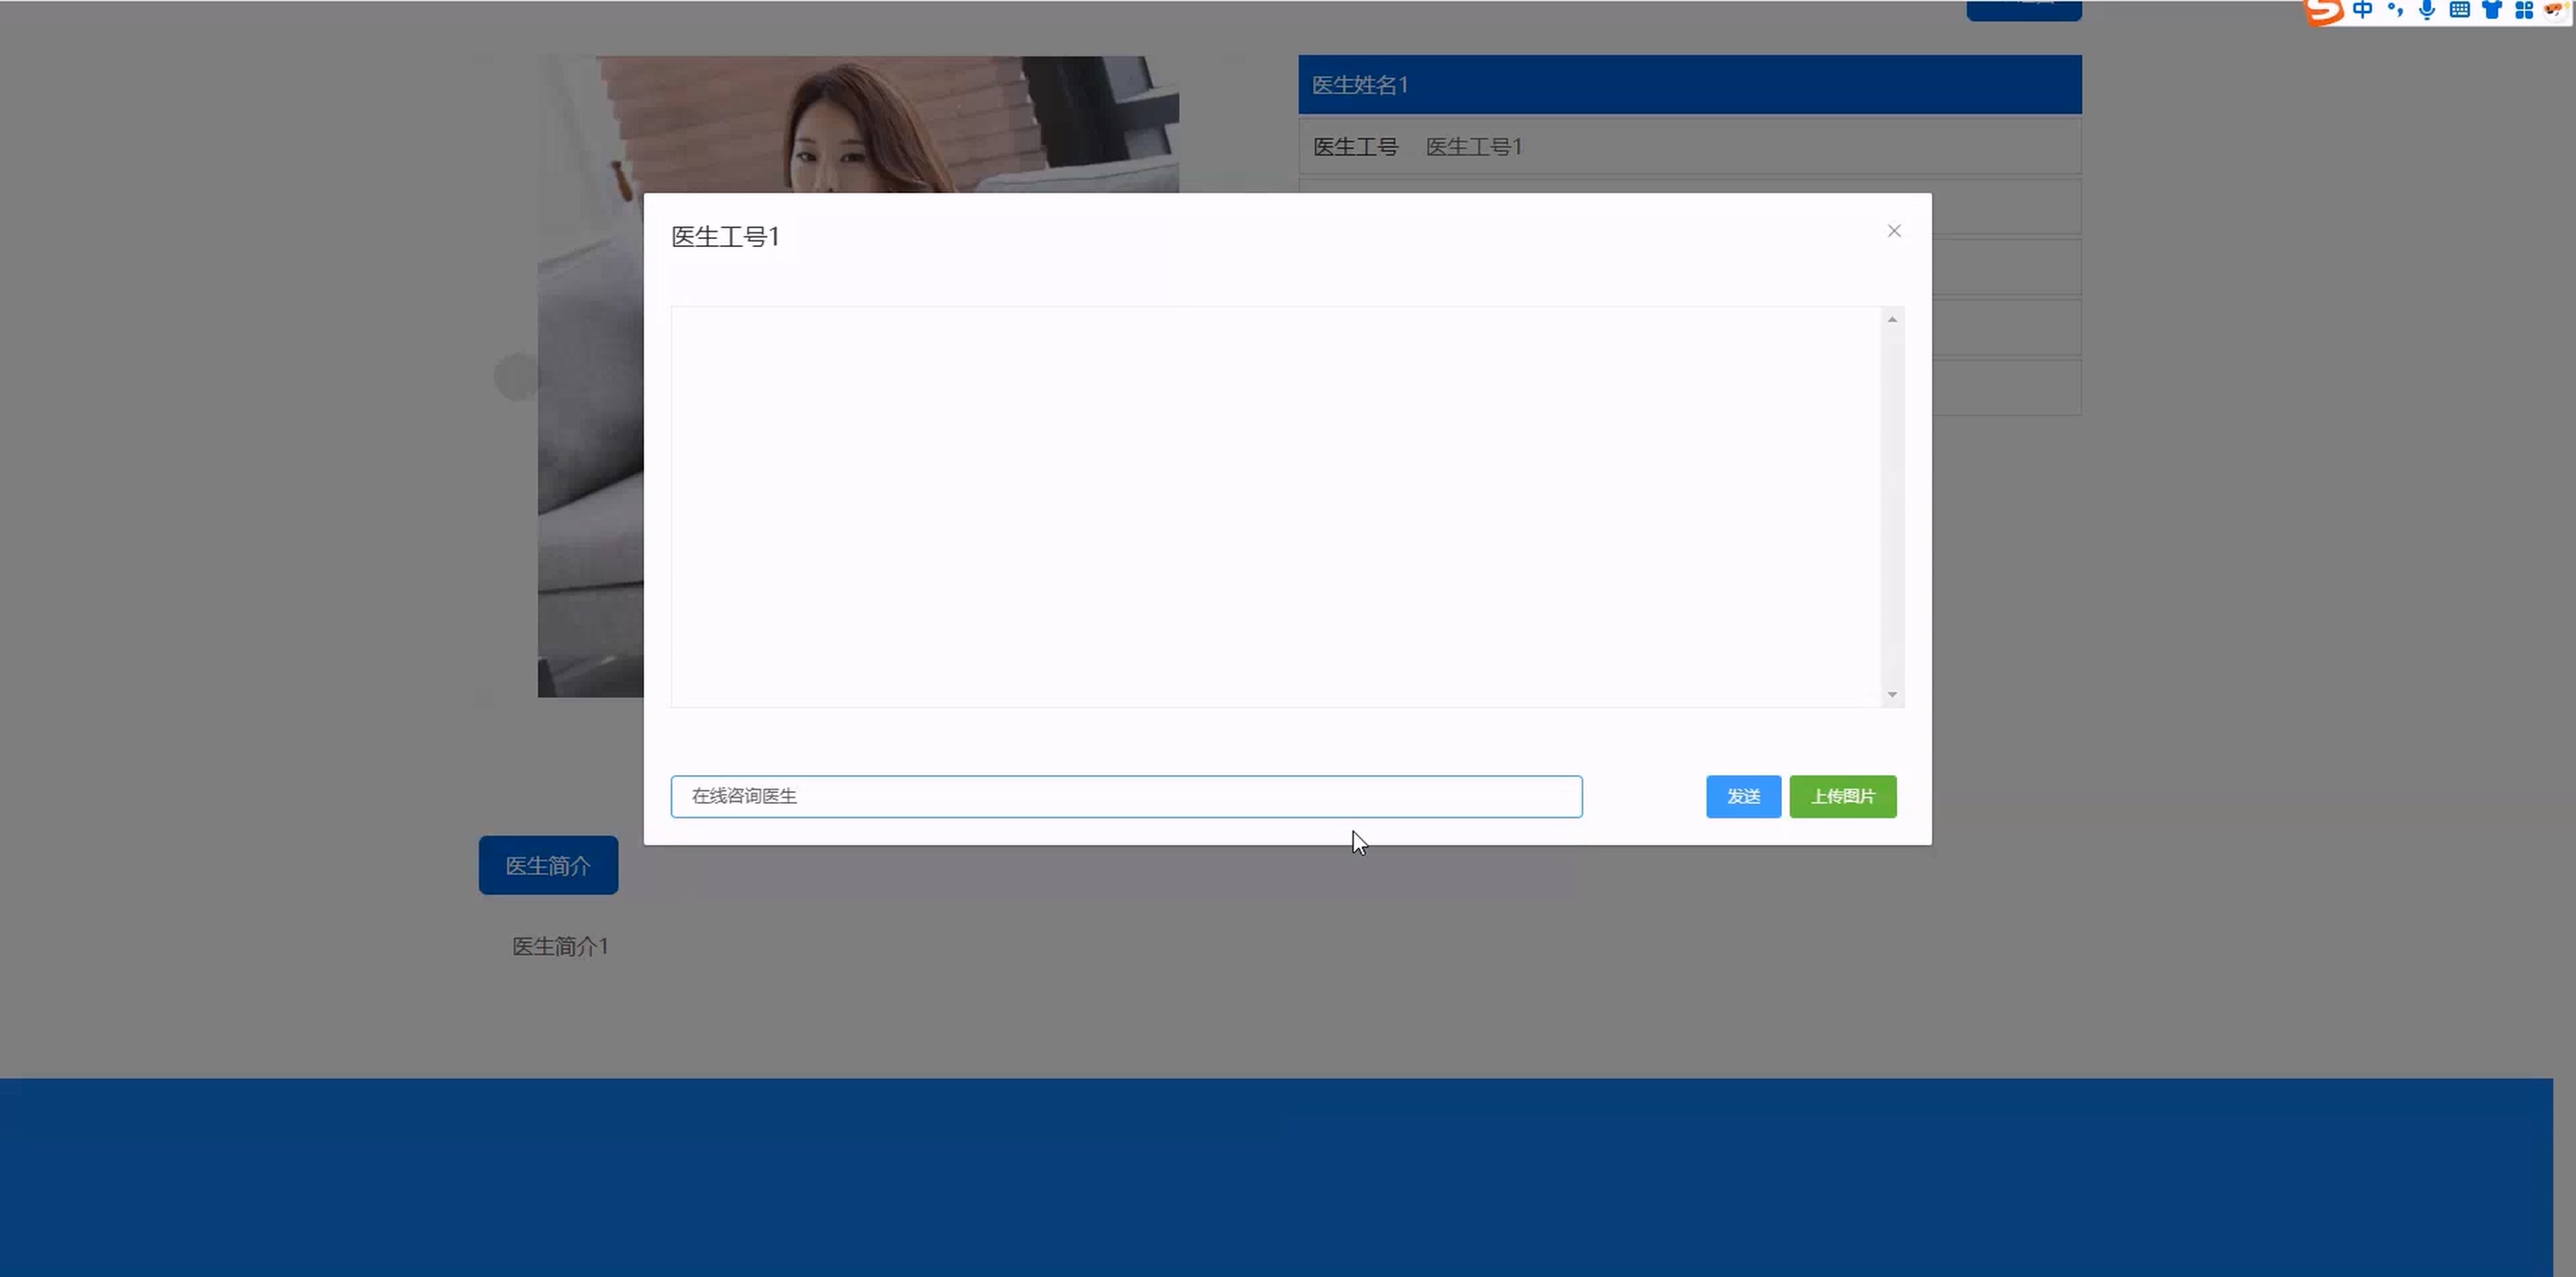Click the 医生工号 info row
Viewport: 2576px width, 1277px height.
pyautogui.click(x=1690, y=147)
